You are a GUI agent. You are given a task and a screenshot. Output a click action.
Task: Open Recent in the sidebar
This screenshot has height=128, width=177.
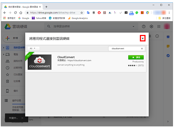(18, 68)
